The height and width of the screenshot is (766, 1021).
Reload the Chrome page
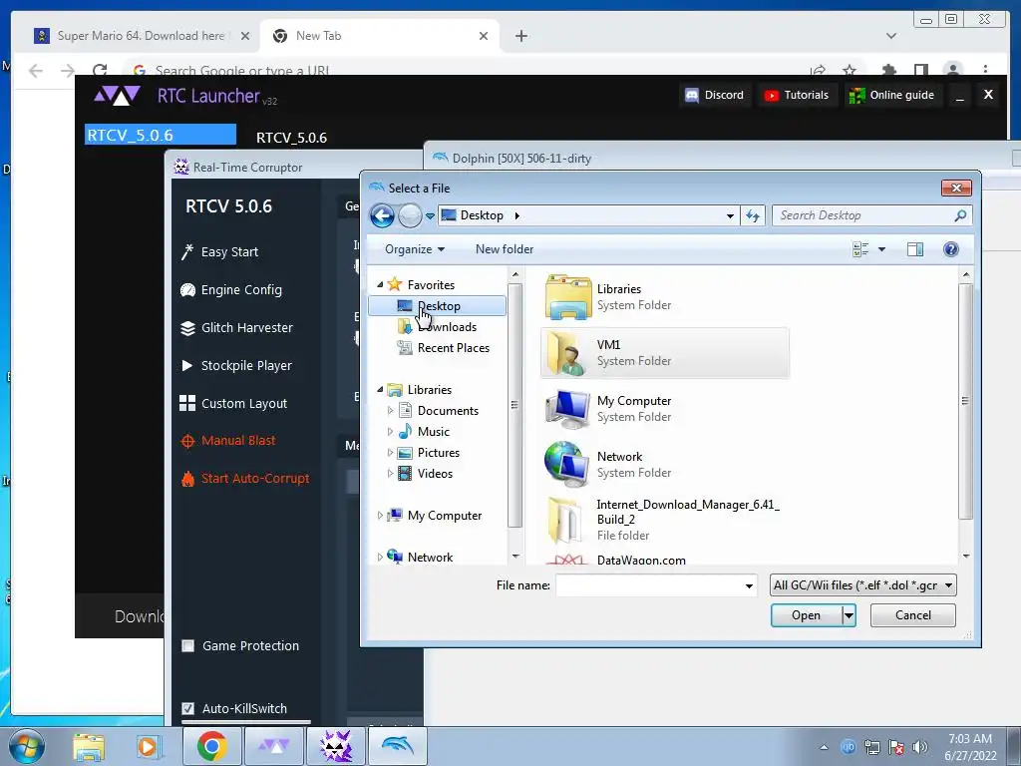(100, 71)
